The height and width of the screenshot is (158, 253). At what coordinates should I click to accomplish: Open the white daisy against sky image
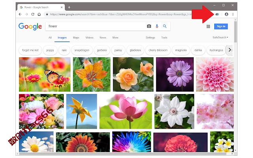coord(36,142)
